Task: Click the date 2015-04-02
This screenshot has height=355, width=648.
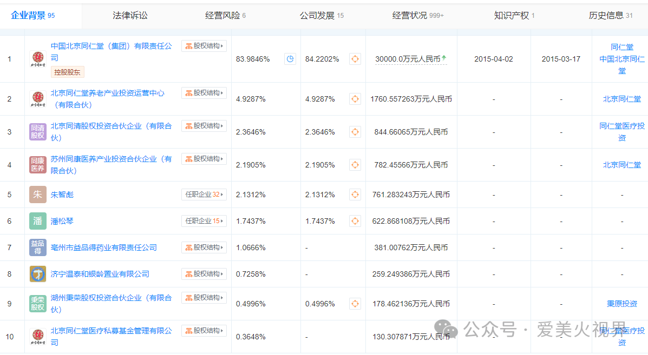Action: (493, 59)
